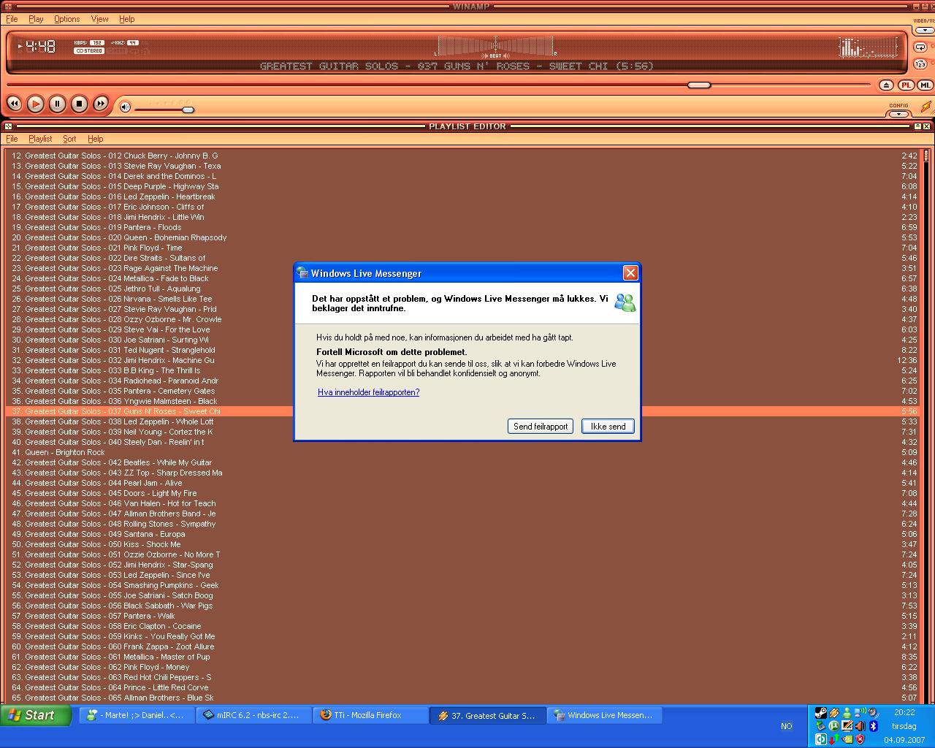Viewport: 935px width, 748px height.
Task: Pause playback in Winamp
Action: point(57,104)
